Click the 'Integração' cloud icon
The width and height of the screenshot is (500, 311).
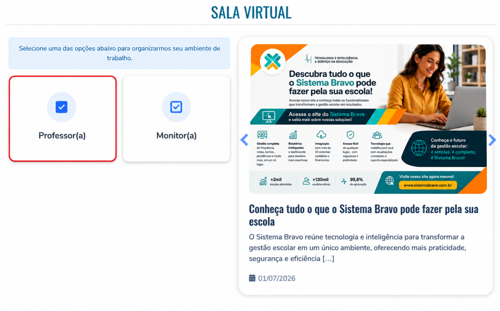321,135
